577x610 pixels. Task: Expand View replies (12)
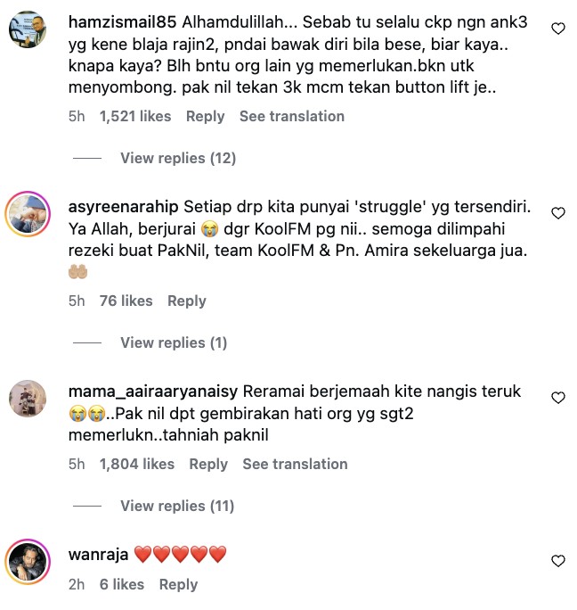tap(178, 159)
